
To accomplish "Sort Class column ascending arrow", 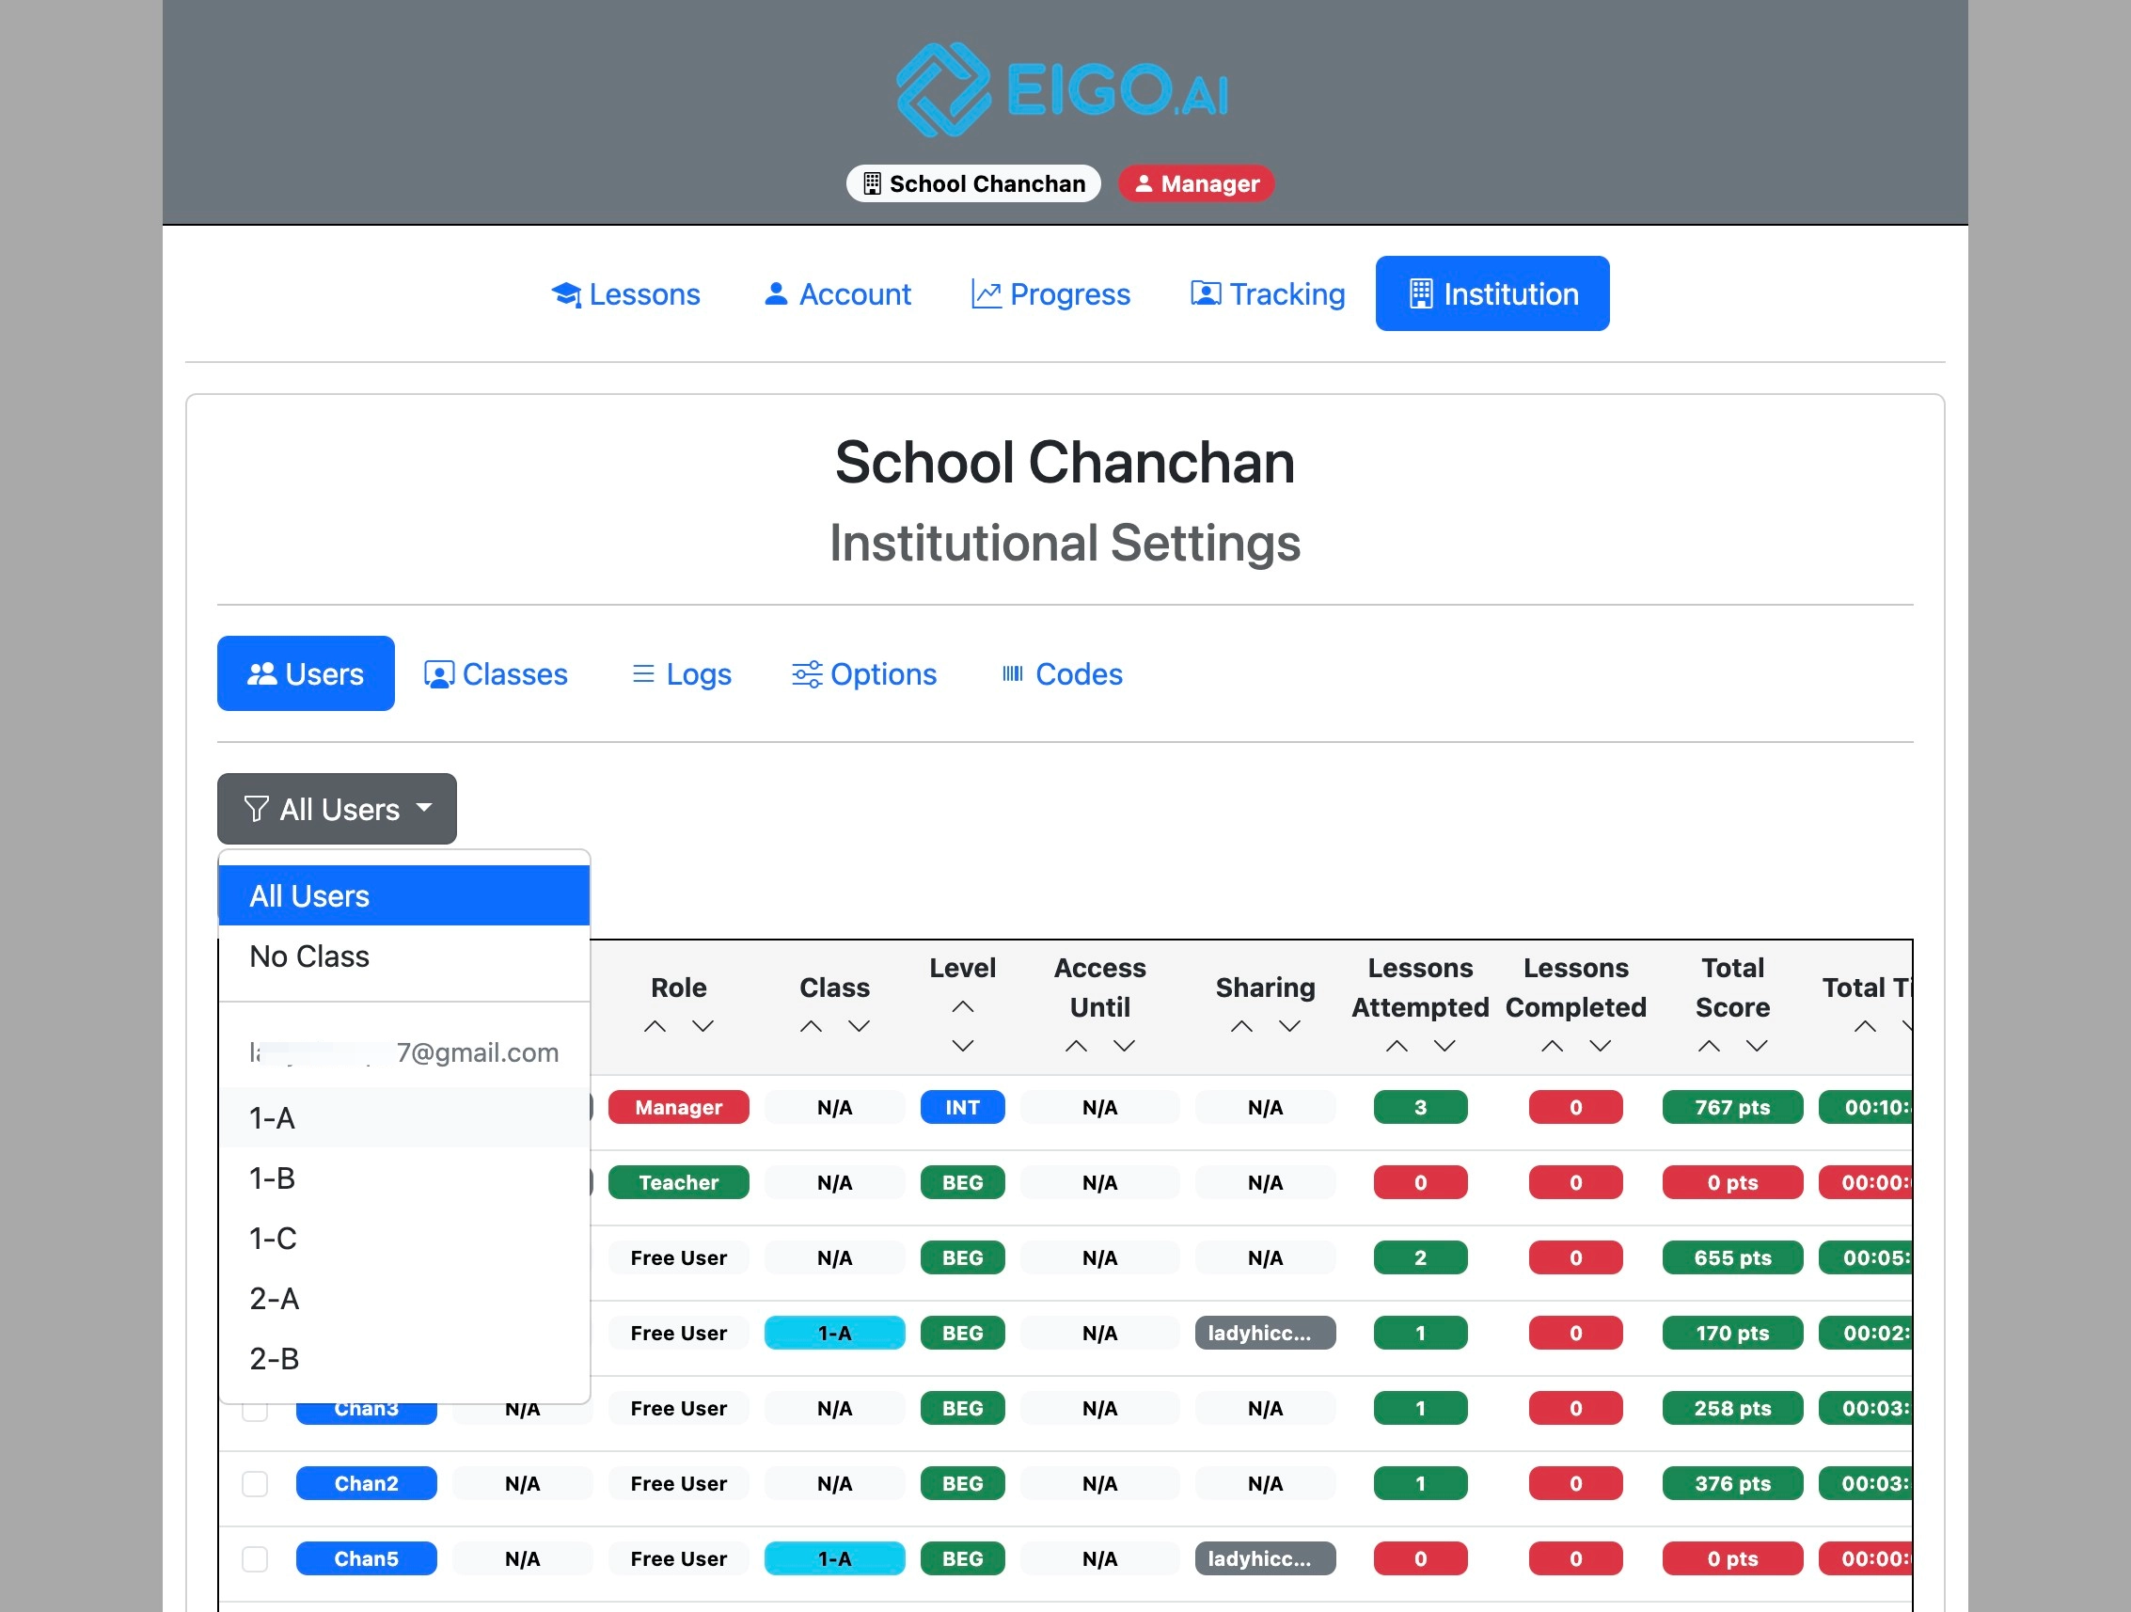I will tap(812, 1026).
